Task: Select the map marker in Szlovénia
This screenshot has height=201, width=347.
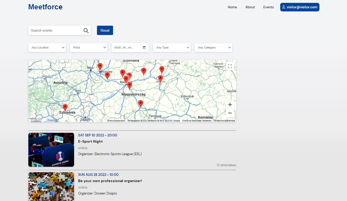Action: tap(65, 108)
